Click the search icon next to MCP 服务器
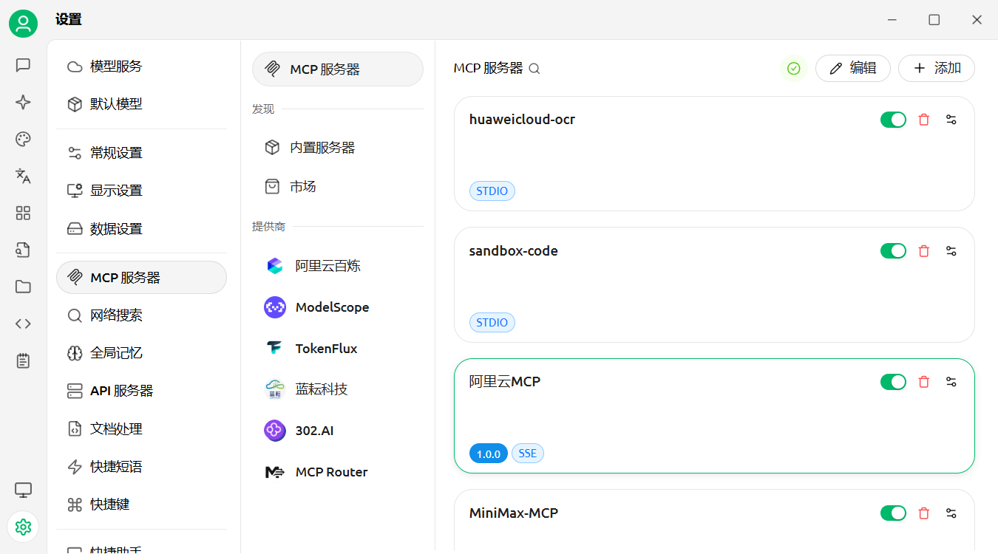This screenshot has width=998, height=554. (x=534, y=68)
